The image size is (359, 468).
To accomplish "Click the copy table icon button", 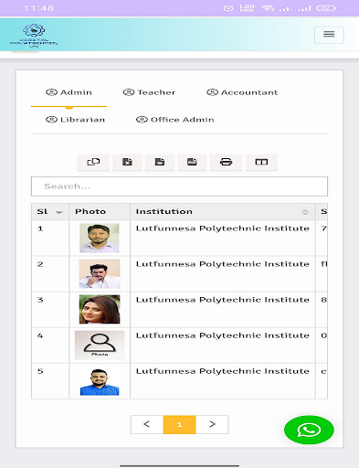I will coord(93,162).
